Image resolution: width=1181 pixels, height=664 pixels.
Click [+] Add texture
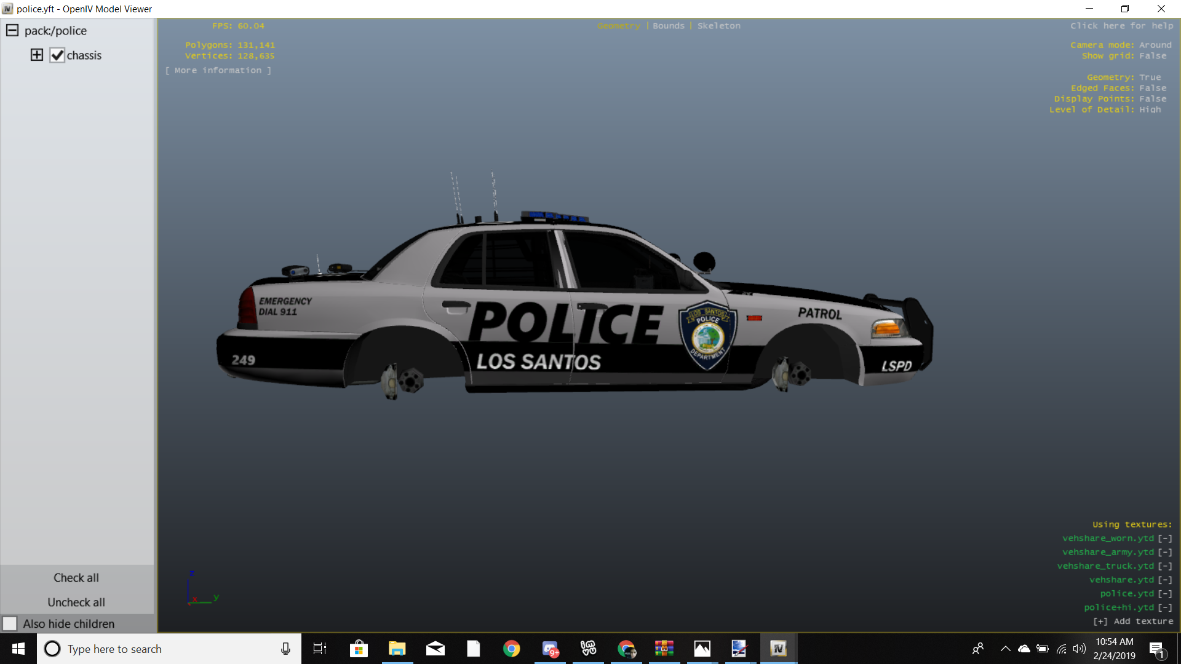point(1133,622)
